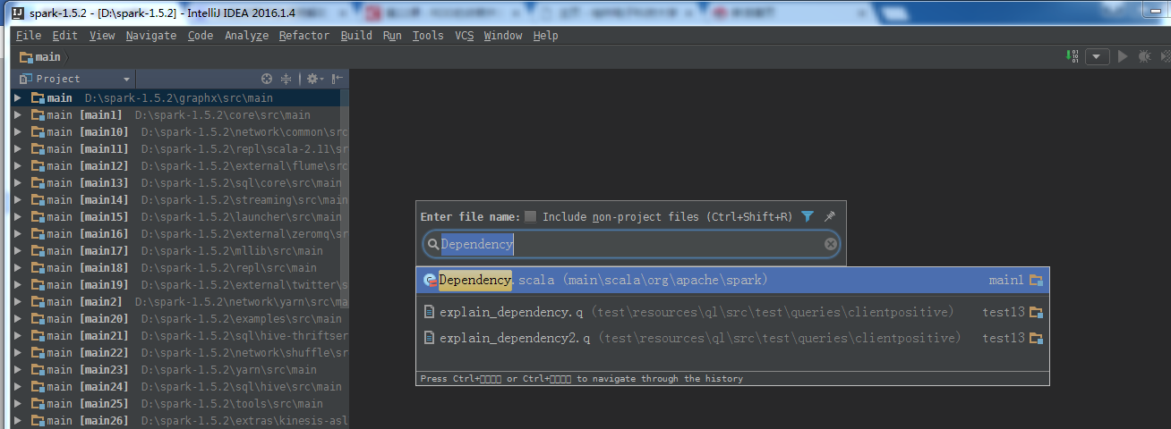Click the file icon of explain_dependency2.q

click(430, 338)
